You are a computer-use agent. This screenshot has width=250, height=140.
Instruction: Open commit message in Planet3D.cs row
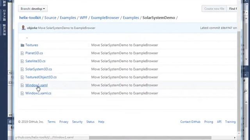pyautogui.click(x=125, y=53)
